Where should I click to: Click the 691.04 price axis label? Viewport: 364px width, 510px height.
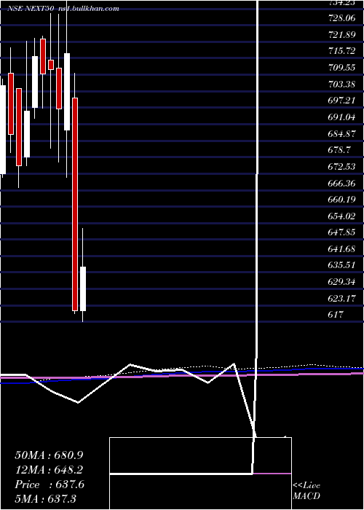point(341,117)
